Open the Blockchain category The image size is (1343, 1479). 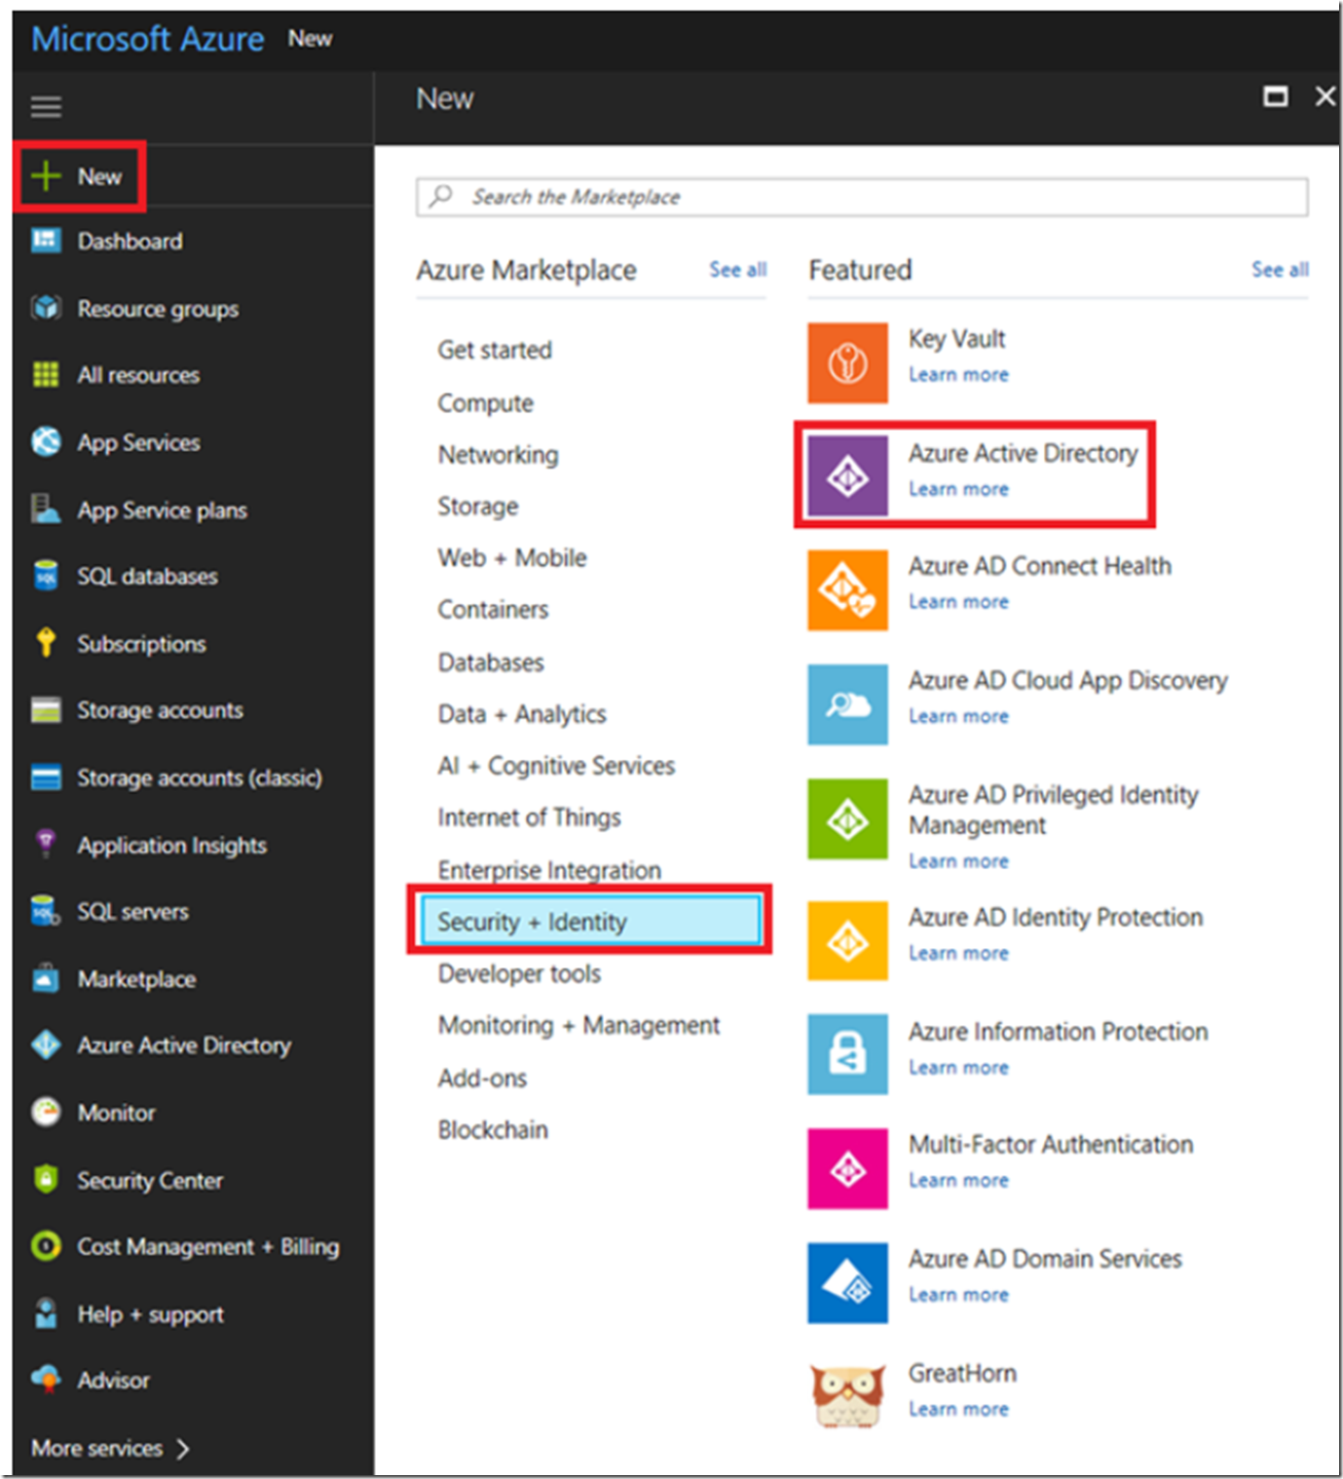point(493,1129)
